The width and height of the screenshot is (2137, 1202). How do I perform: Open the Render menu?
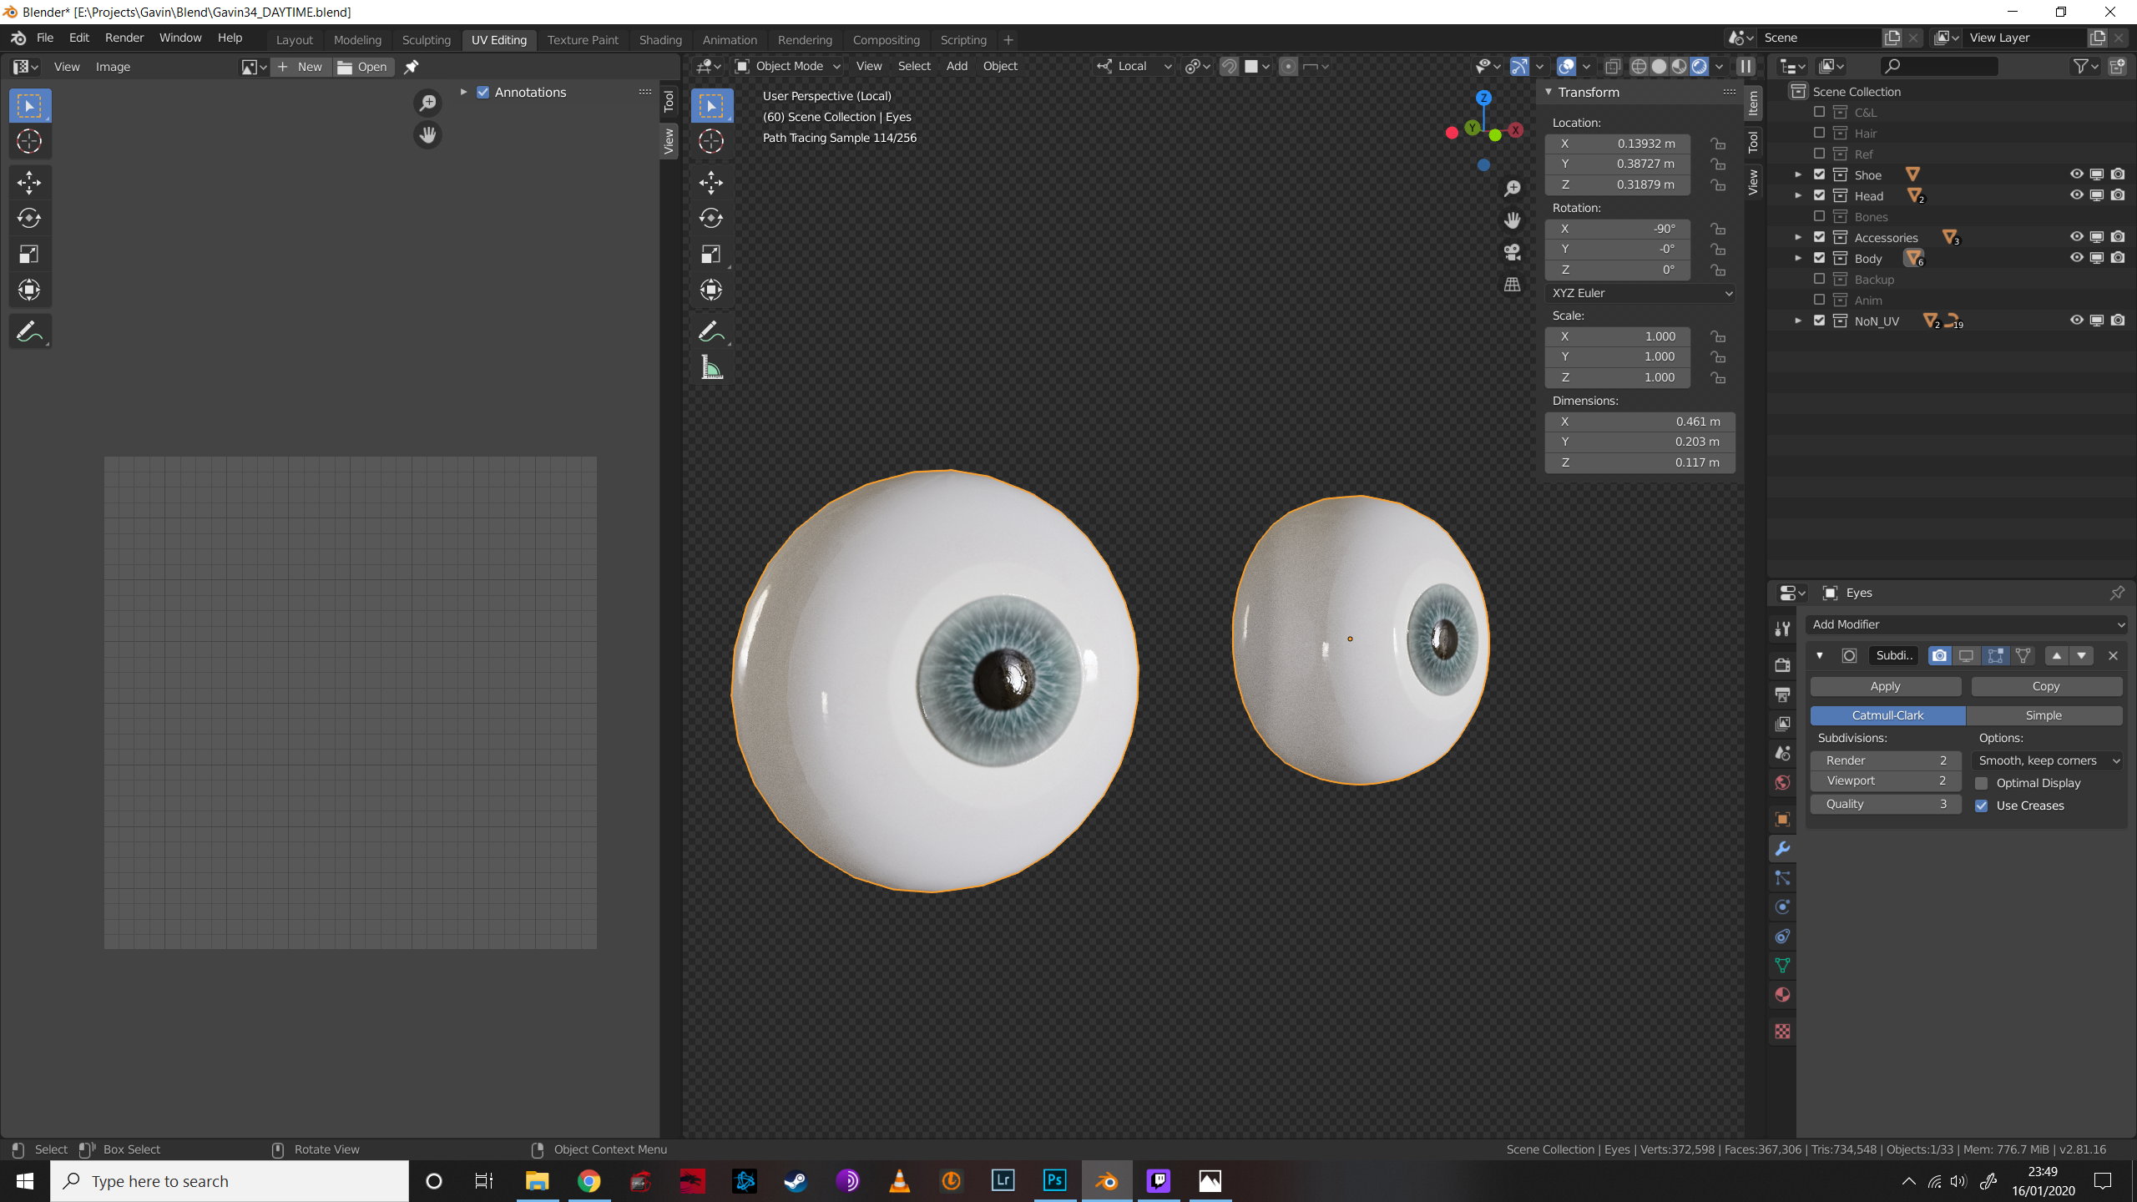pyautogui.click(x=124, y=38)
